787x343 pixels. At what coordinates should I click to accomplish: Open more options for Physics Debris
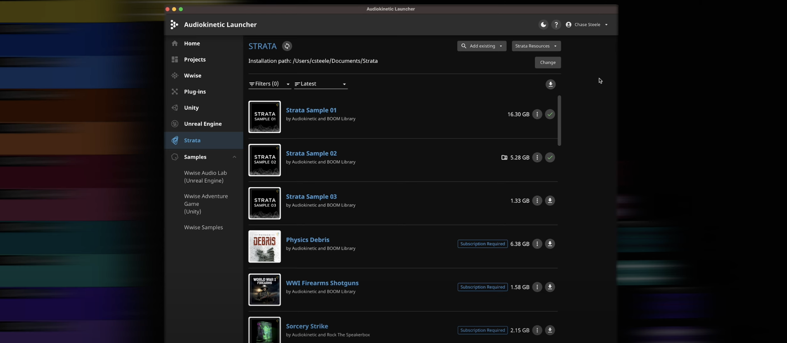click(537, 244)
